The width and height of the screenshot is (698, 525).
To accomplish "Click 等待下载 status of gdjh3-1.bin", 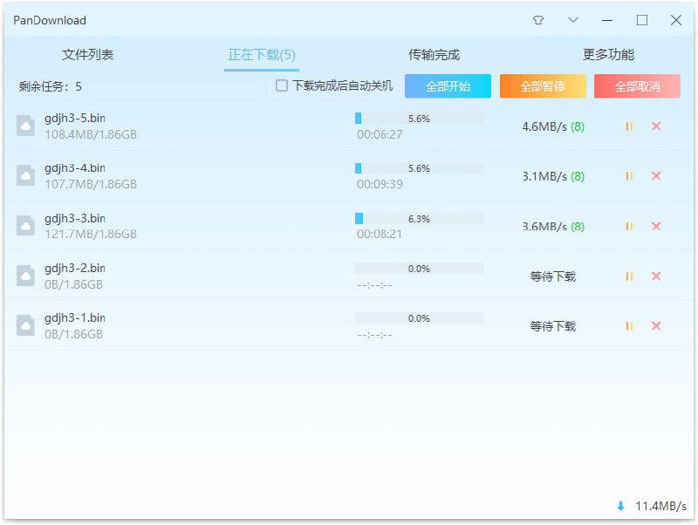I will 553,326.
